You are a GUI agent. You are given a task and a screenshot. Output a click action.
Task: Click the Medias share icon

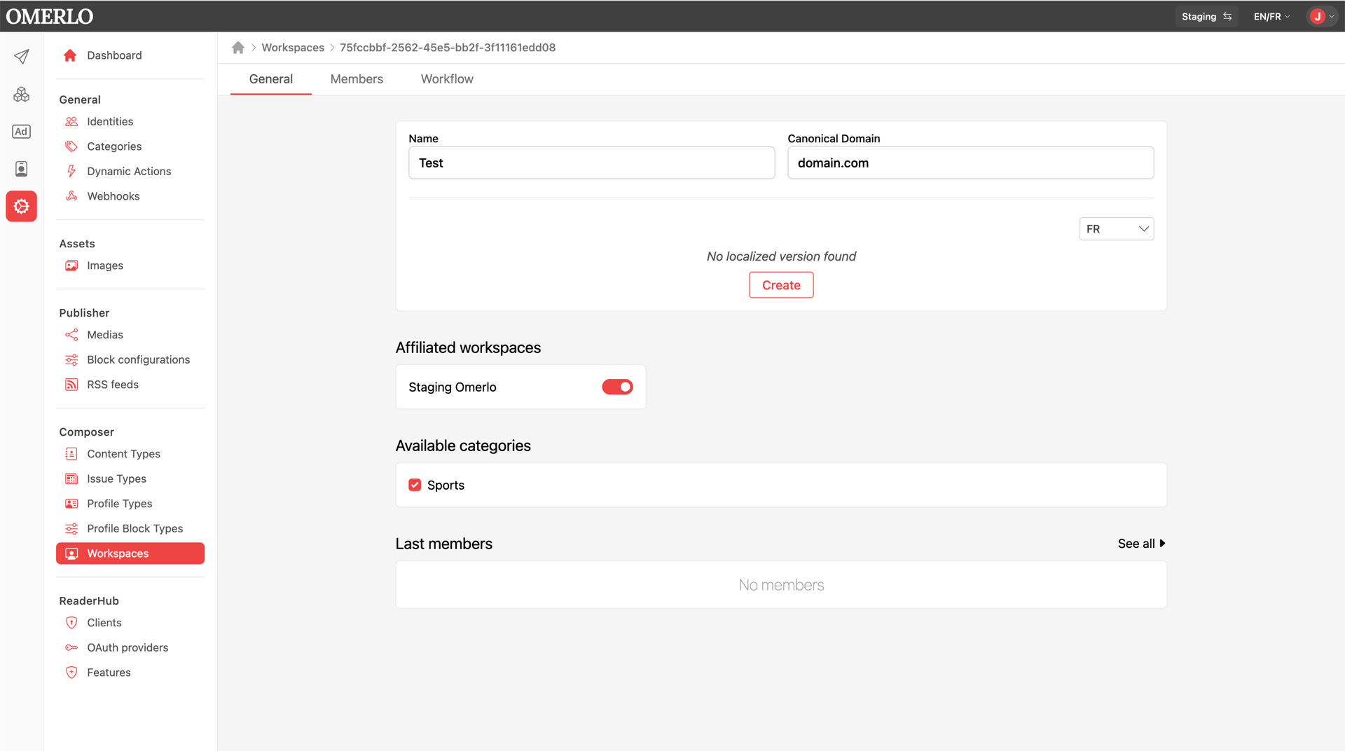(x=71, y=335)
